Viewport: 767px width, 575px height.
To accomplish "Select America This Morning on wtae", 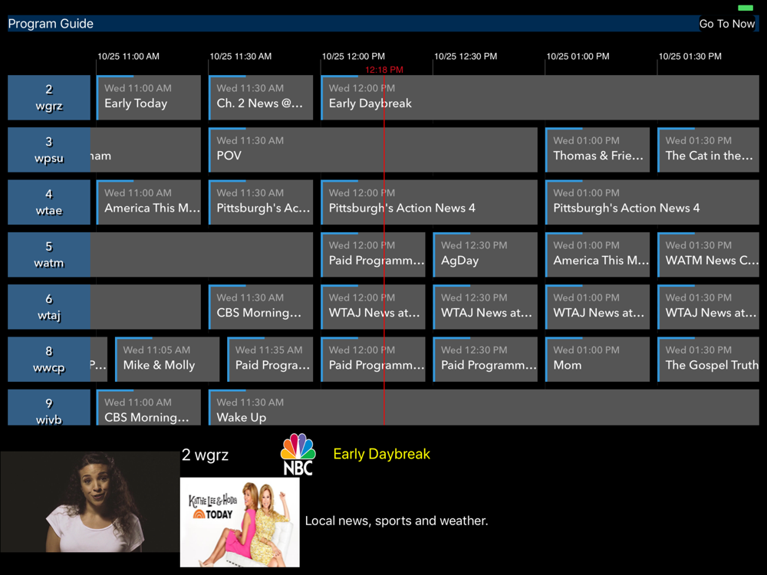I will point(149,202).
